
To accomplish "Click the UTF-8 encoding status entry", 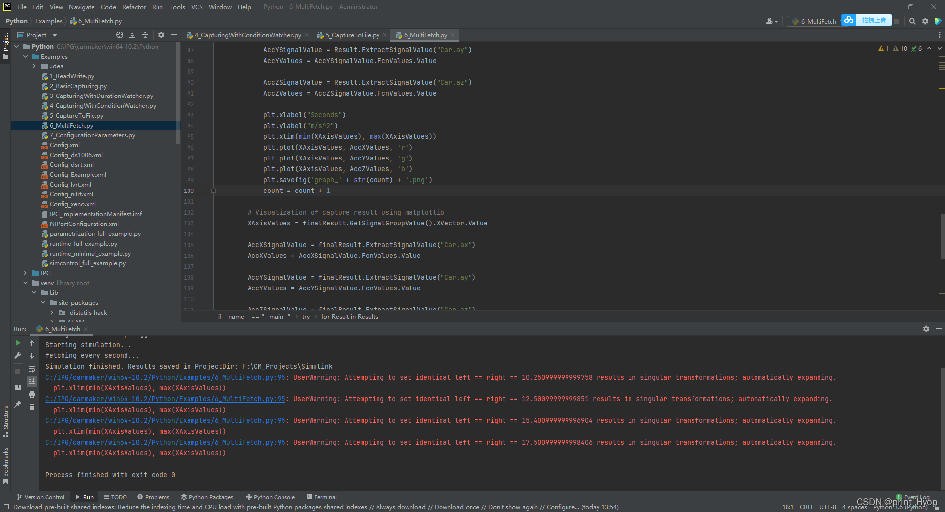I will pos(828,507).
